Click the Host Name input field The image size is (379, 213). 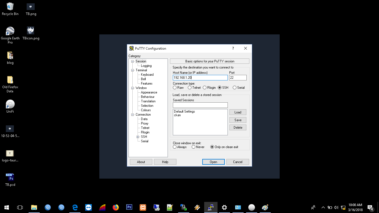[200, 78]
